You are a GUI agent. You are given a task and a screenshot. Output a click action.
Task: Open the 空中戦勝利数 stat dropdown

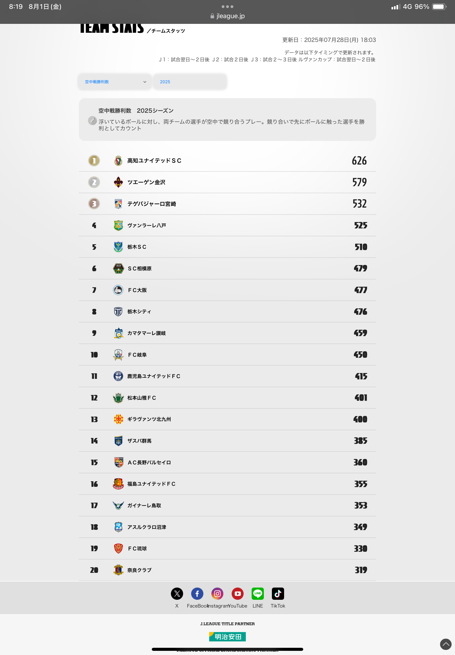115,82
